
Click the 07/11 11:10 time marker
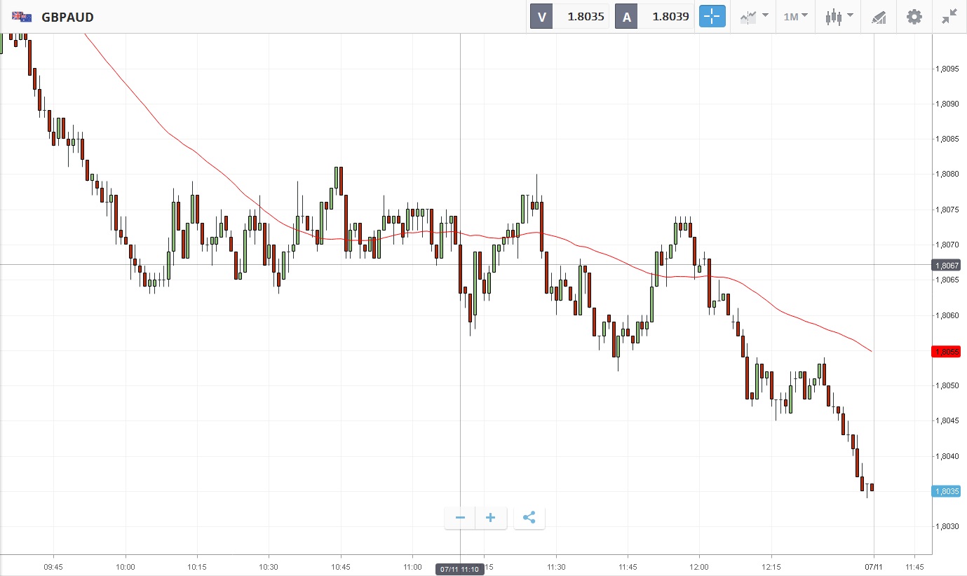[x=459, y=569]
